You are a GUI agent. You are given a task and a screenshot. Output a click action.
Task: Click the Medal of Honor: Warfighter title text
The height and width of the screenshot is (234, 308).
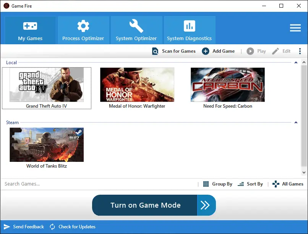pyautogui.click(x=137, y=106)
